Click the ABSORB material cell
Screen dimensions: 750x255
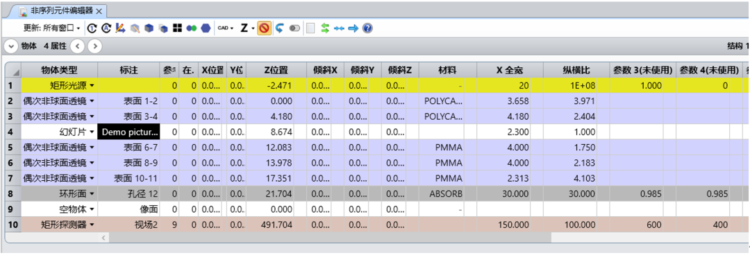[x=447, y=193]
